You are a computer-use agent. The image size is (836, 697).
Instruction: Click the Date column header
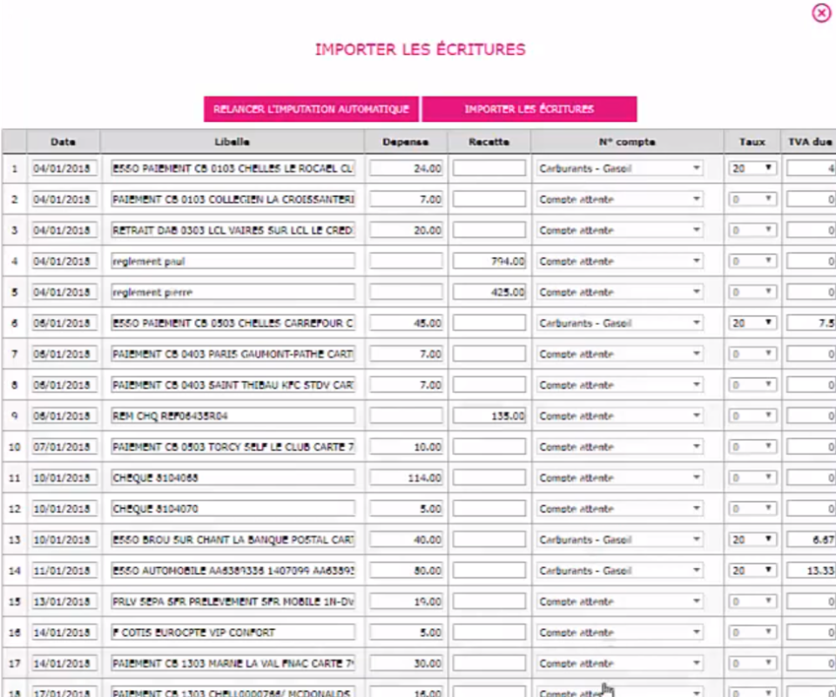63,141
